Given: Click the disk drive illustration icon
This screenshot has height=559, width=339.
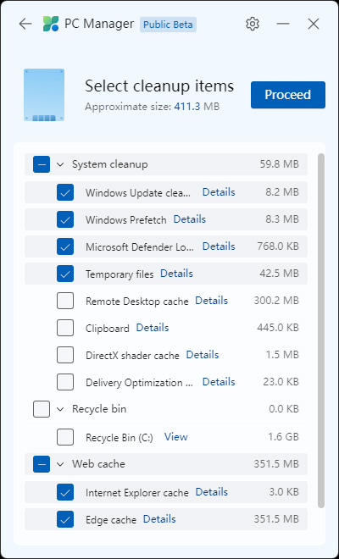Looking at the screenshot, I should (44, 95).
